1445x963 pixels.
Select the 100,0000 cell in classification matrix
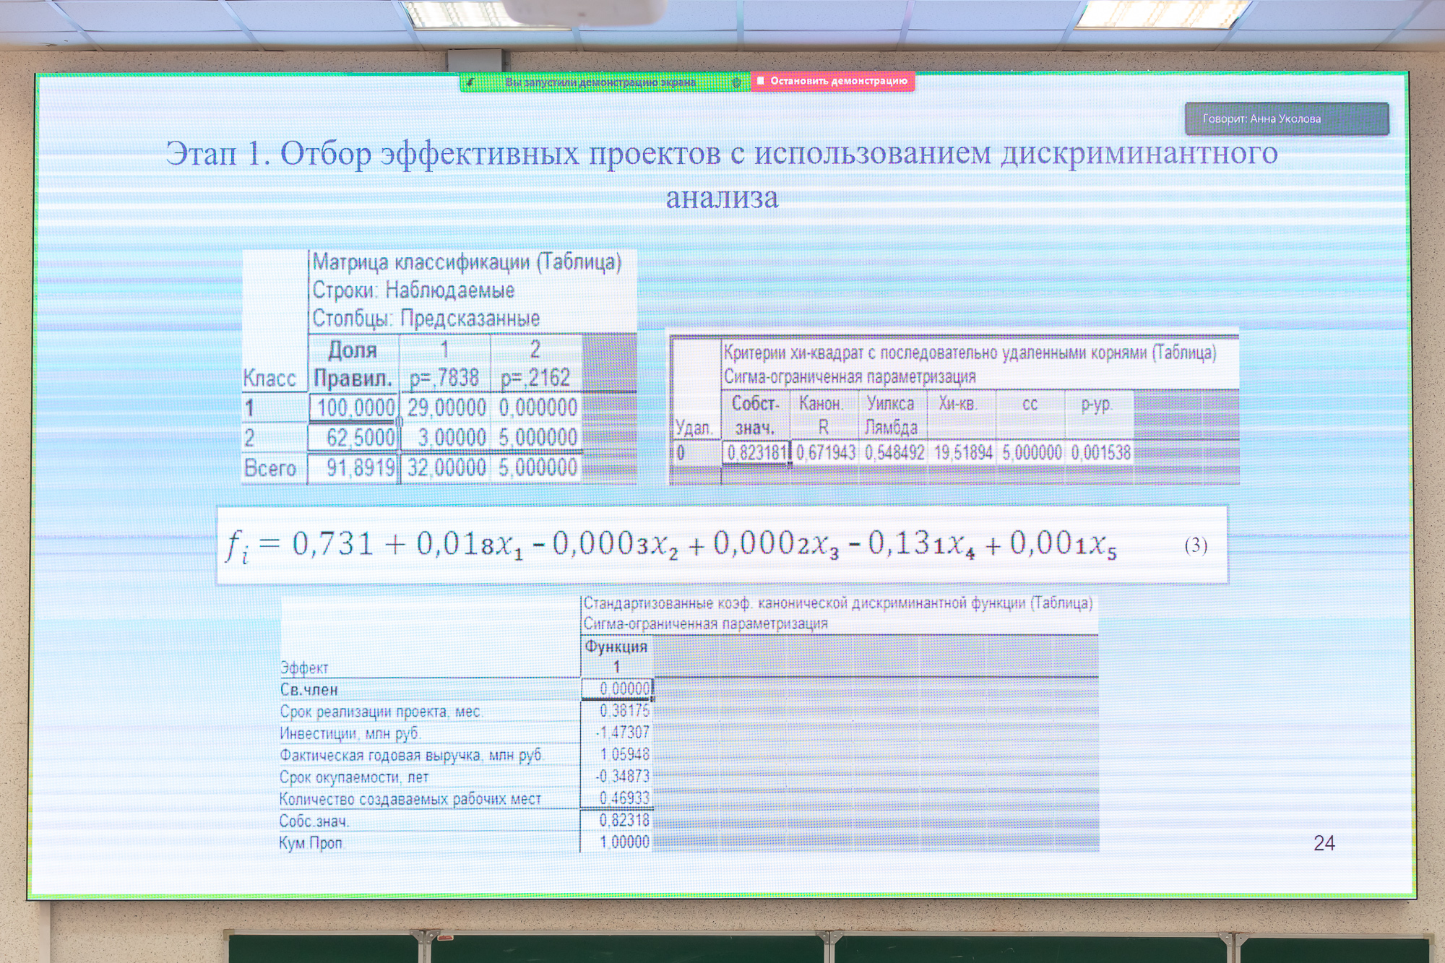pos(353,407)
